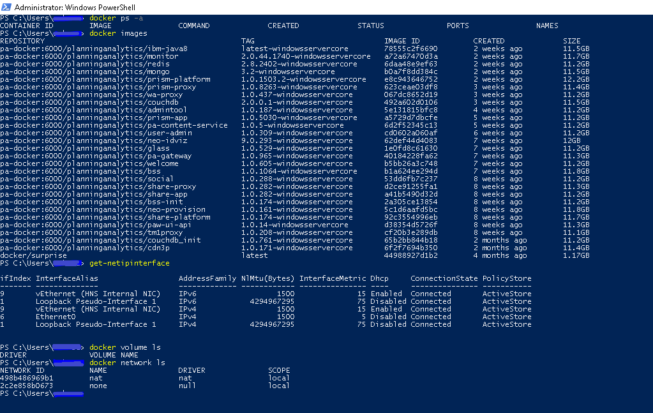Screen dimensions: 653x413
Task: Click the get-netipinterface command text
Action: pyautogui.click(x=130, y=262)
